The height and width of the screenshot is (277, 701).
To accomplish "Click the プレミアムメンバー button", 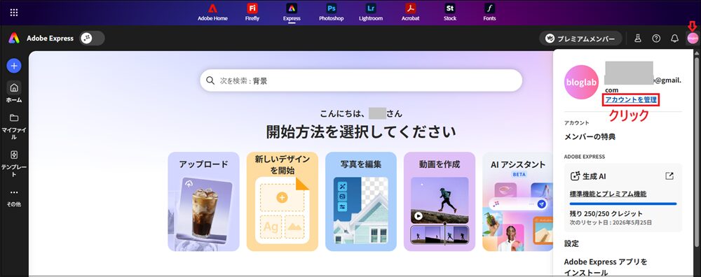I will tap(580, 38).
